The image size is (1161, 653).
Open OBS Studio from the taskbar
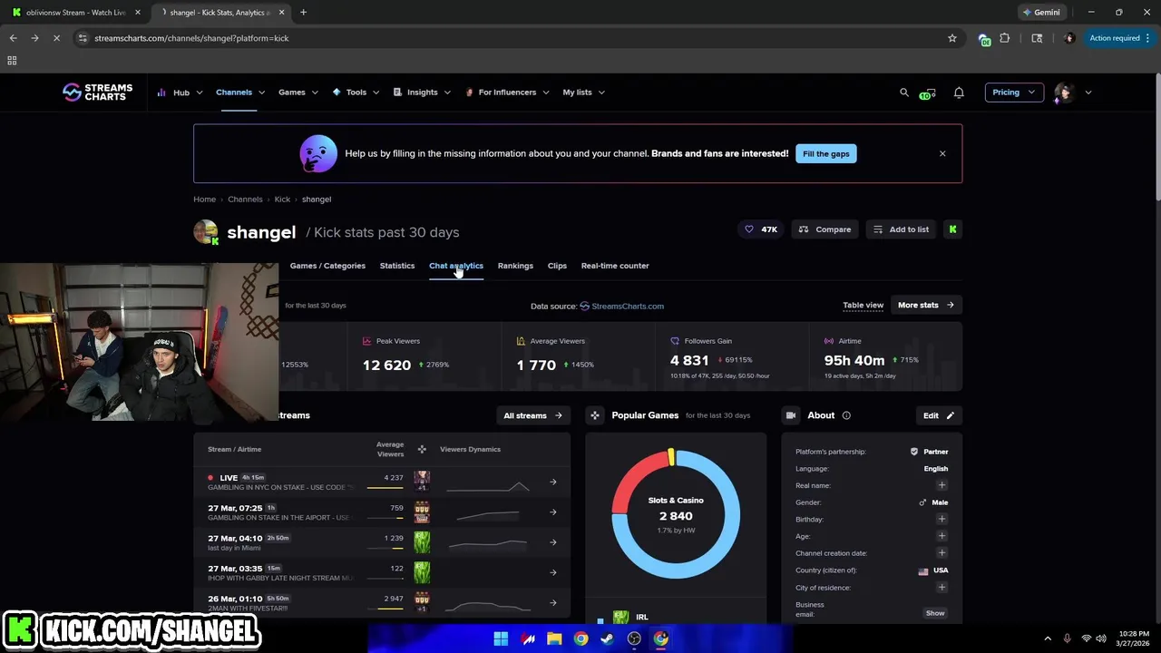[x=634, y=638]
